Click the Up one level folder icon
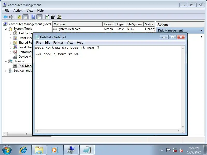207x155 pixels. 19,17
